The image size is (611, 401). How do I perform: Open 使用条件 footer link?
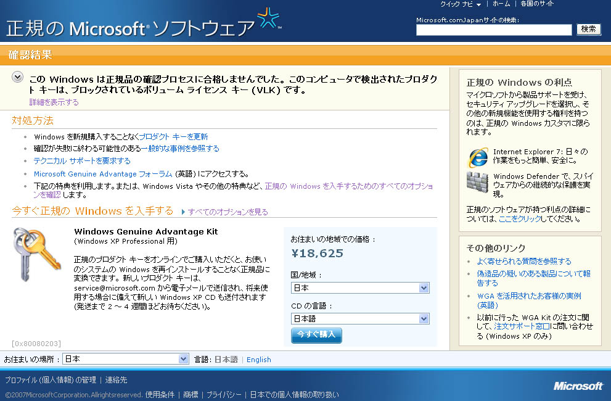160,395
